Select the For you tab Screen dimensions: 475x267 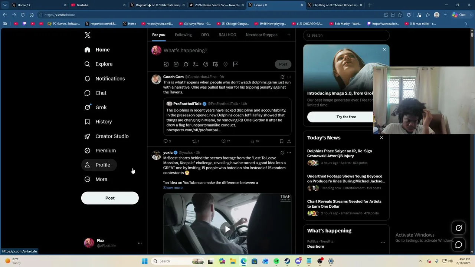pos(158,35)
